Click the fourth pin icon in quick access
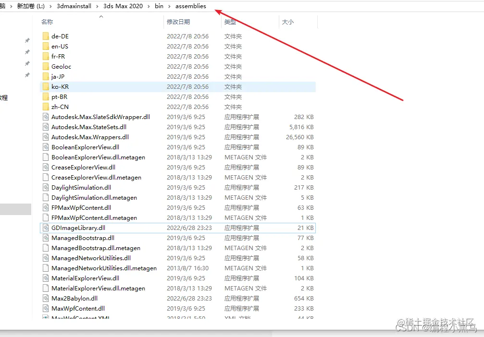 (x=27, y=75)
